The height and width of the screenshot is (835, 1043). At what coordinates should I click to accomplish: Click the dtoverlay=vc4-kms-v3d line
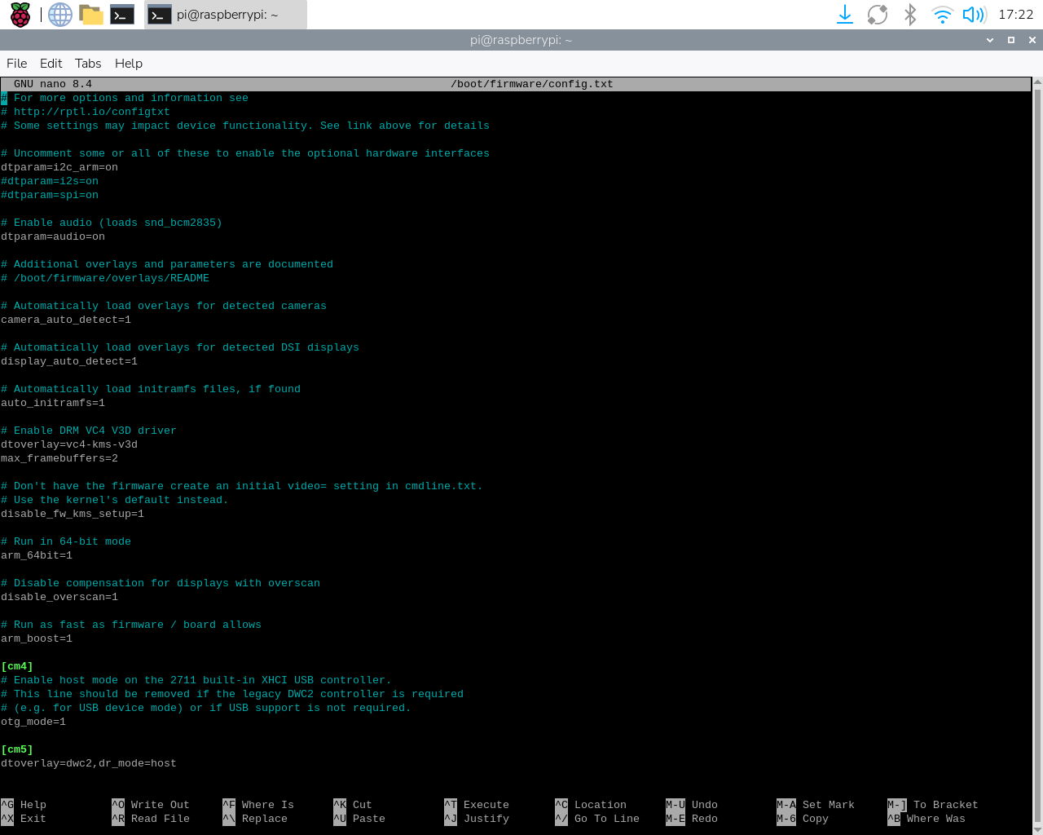(x=69, y=444)
